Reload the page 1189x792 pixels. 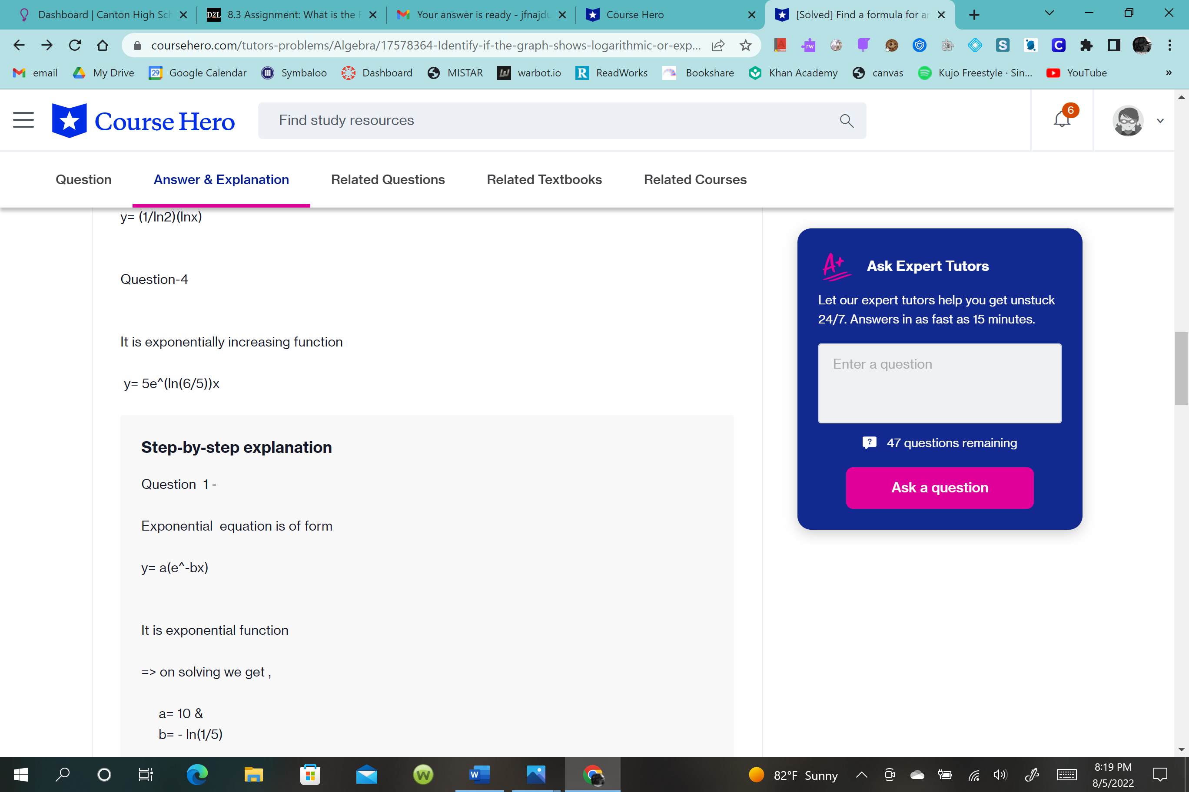coord(75,46)
